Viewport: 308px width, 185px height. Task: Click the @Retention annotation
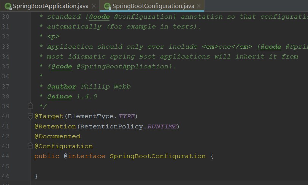coord(55,126)
